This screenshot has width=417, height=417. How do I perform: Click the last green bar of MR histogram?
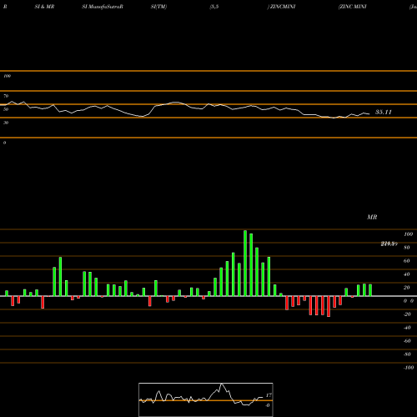pos(370,290)
